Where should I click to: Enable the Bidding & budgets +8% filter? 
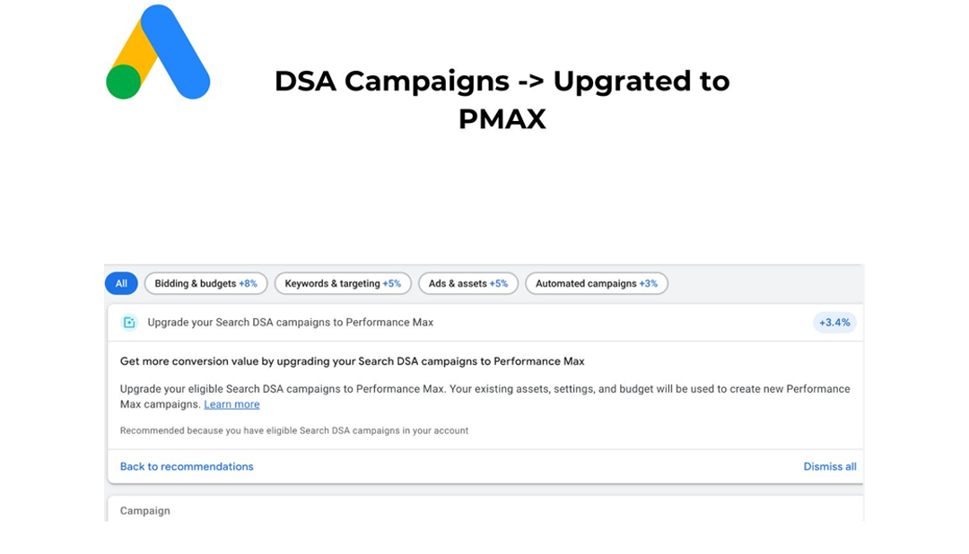pos(205,283)
